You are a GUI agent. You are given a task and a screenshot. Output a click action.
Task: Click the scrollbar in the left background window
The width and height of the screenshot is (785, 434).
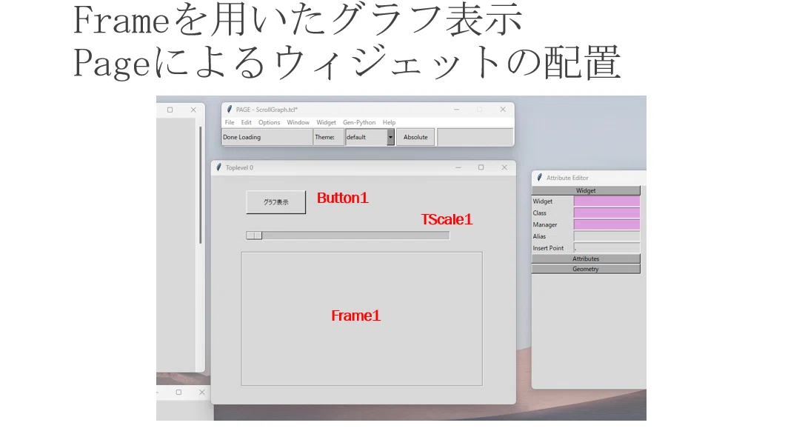200,185
